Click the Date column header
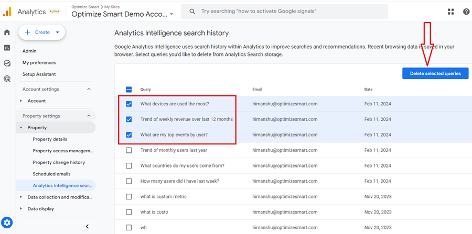This screenshot has height=234, width=472. [369, 90]
